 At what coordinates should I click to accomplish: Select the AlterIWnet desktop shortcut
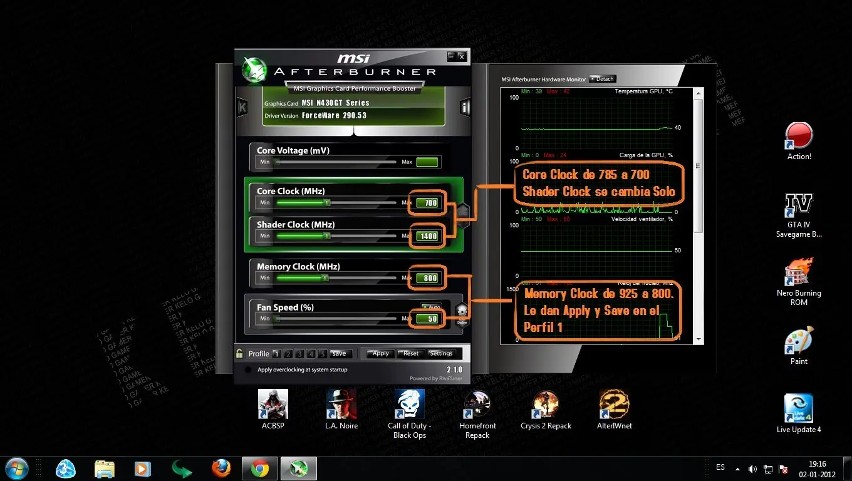615,410
